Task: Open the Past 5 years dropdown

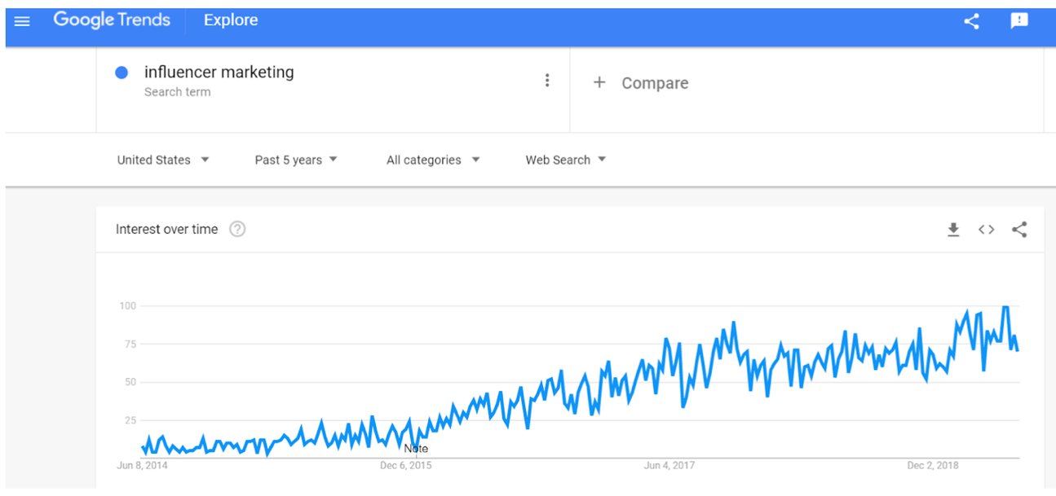Action: coord(296,160)
